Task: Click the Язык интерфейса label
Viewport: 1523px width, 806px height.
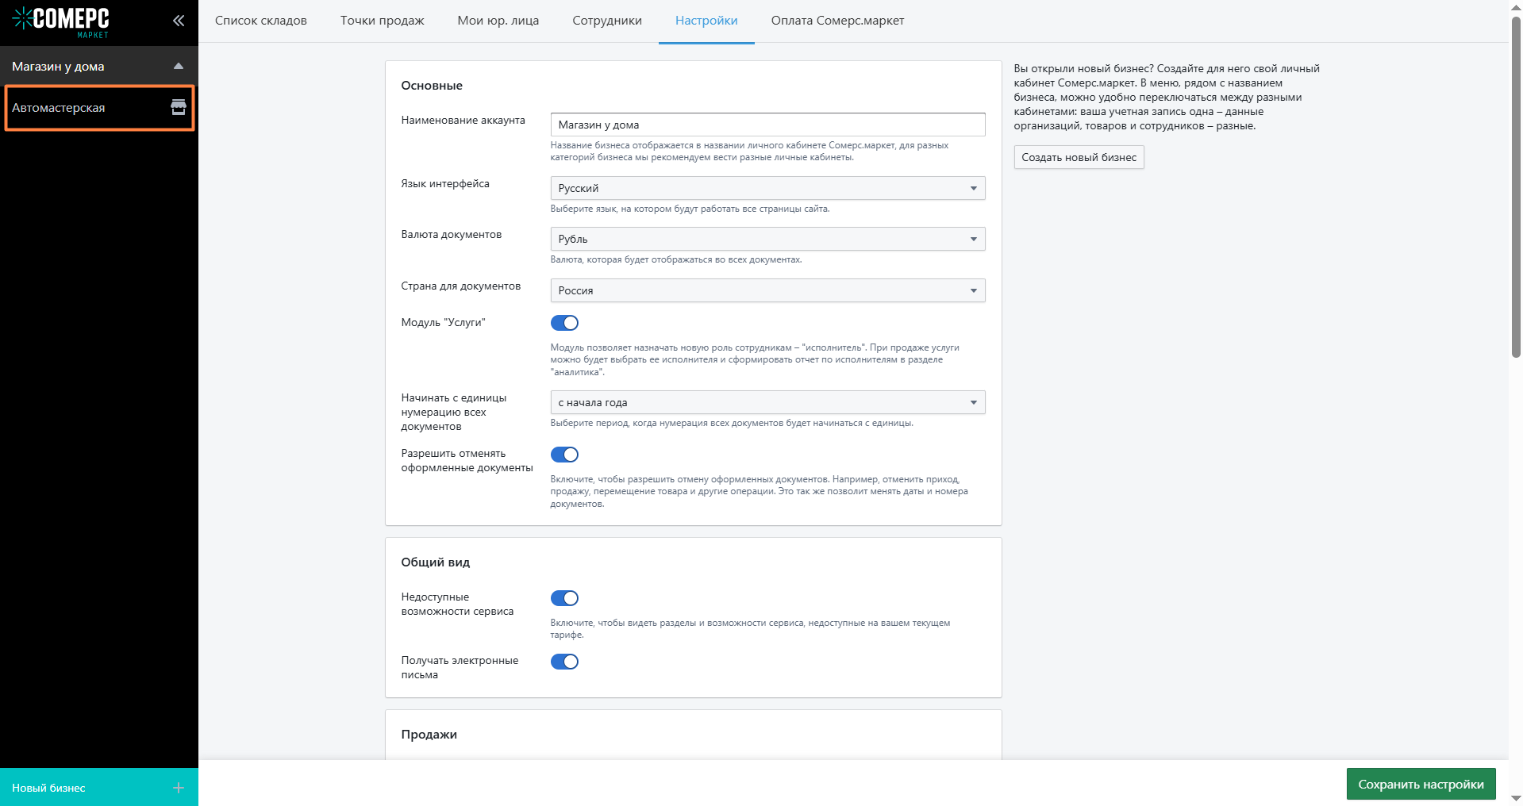Action: [x=445, y=183]
